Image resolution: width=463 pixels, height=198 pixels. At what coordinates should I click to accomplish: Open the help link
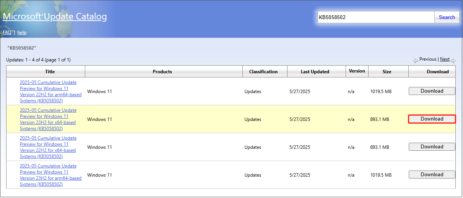(x=22, y=32)
